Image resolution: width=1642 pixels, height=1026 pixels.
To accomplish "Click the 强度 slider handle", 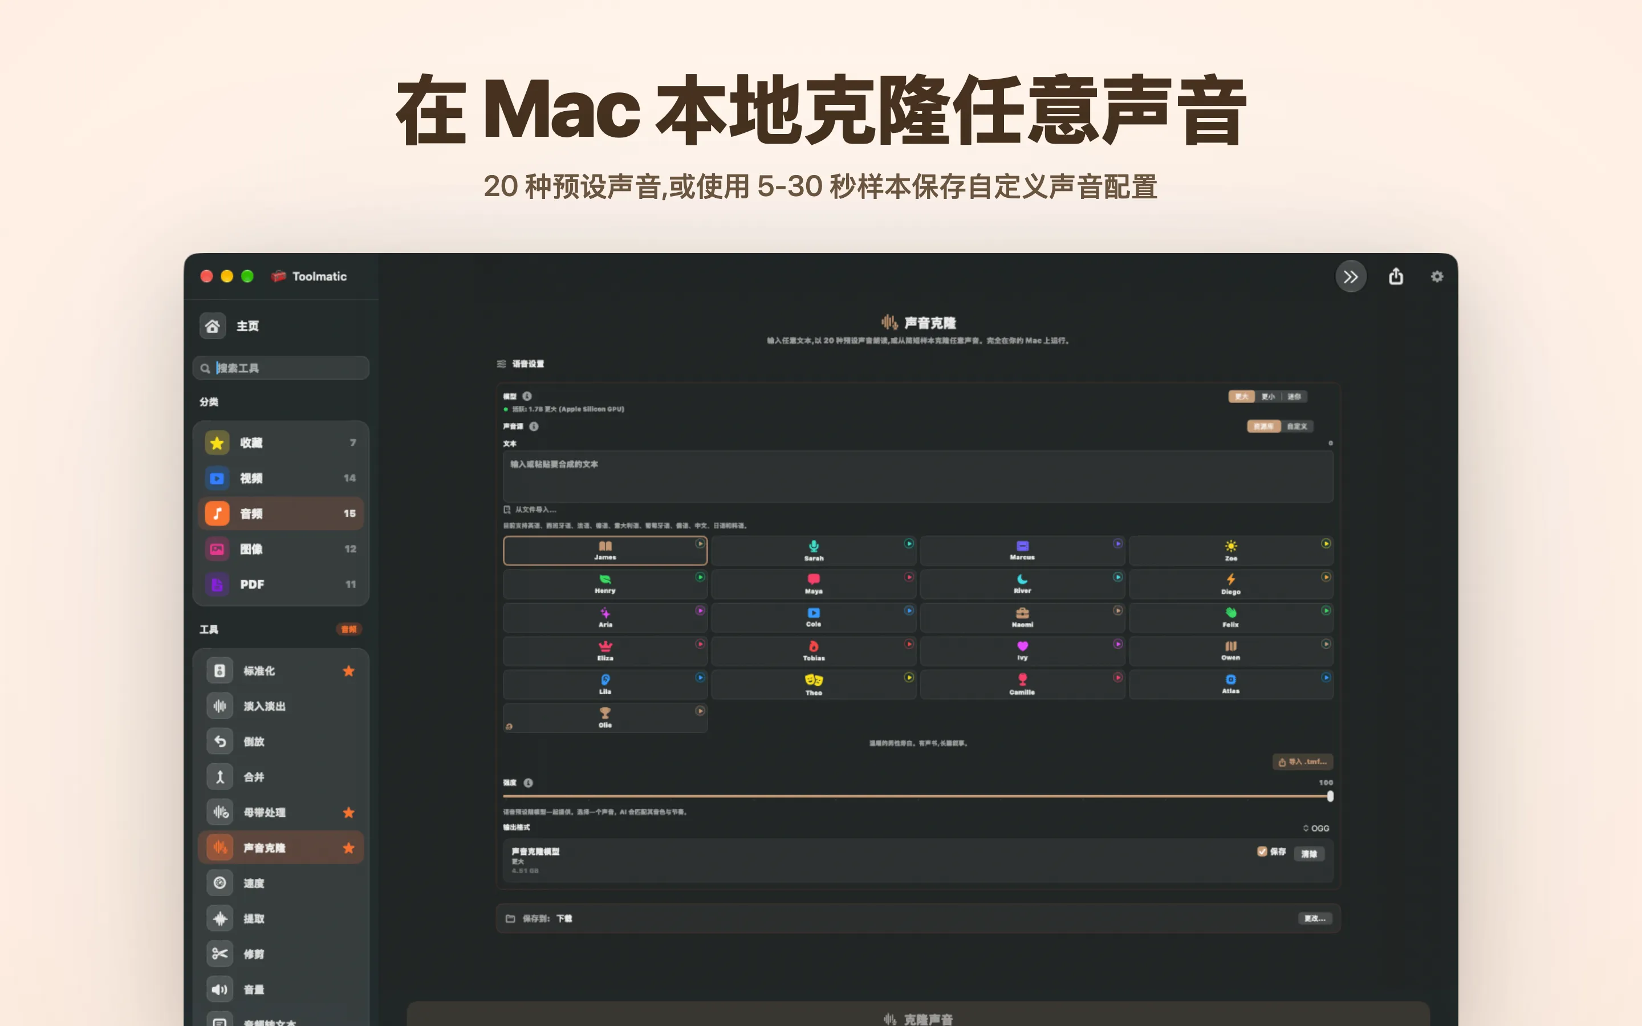I will click(1330, 796).
